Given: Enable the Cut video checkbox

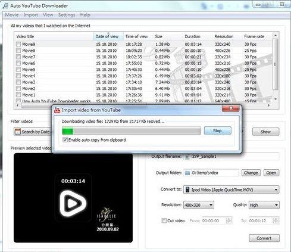Looking at the screenshot, I should click(x=164, y=220).
